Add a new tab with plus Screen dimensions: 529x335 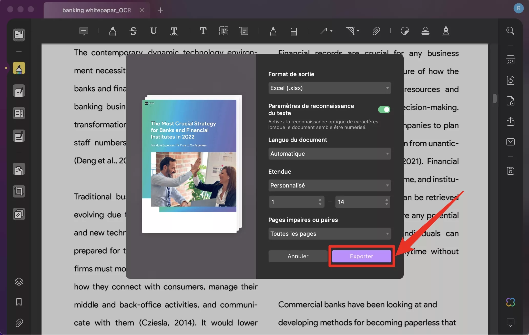pos(160,10)
